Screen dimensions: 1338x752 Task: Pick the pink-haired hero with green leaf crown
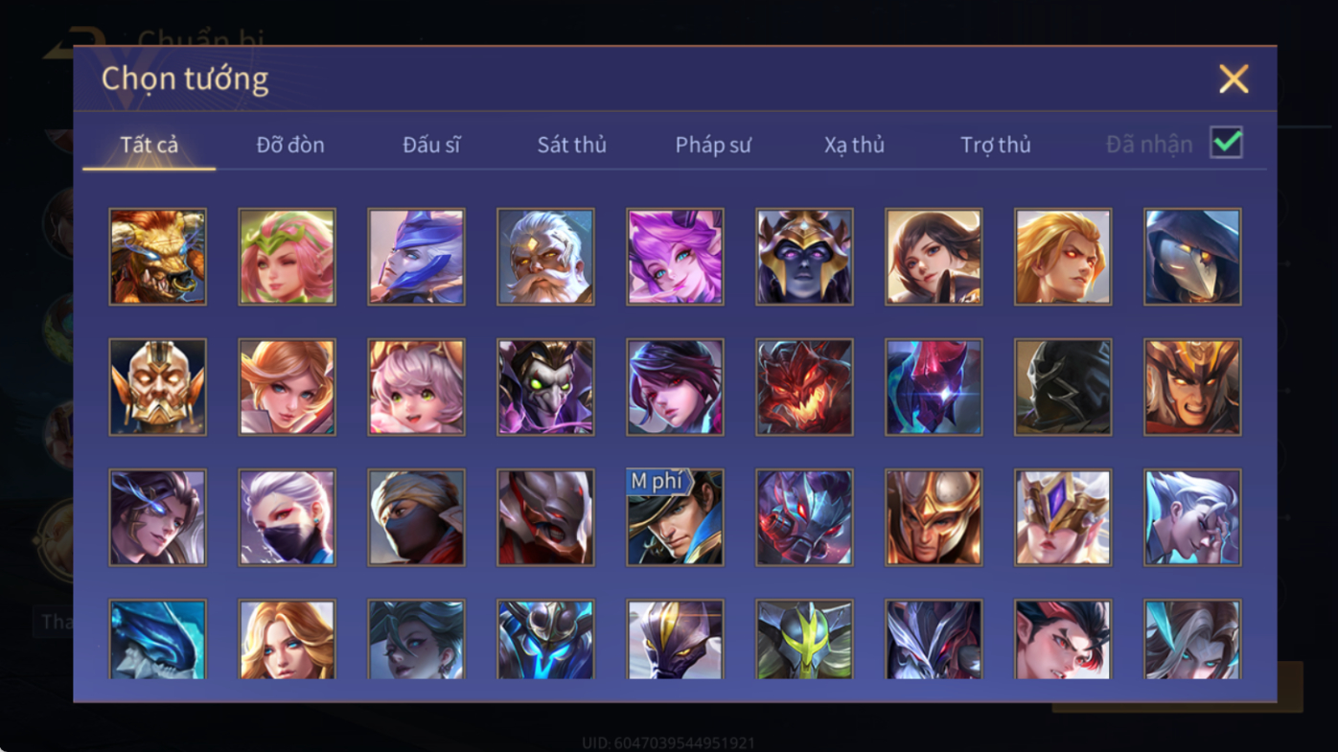287,257
